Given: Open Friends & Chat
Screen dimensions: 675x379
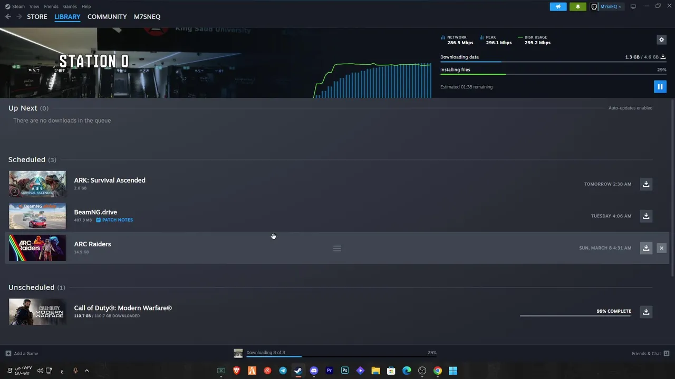Looking at the screenshot, I should pyautogui.click(x=650, y=354).
